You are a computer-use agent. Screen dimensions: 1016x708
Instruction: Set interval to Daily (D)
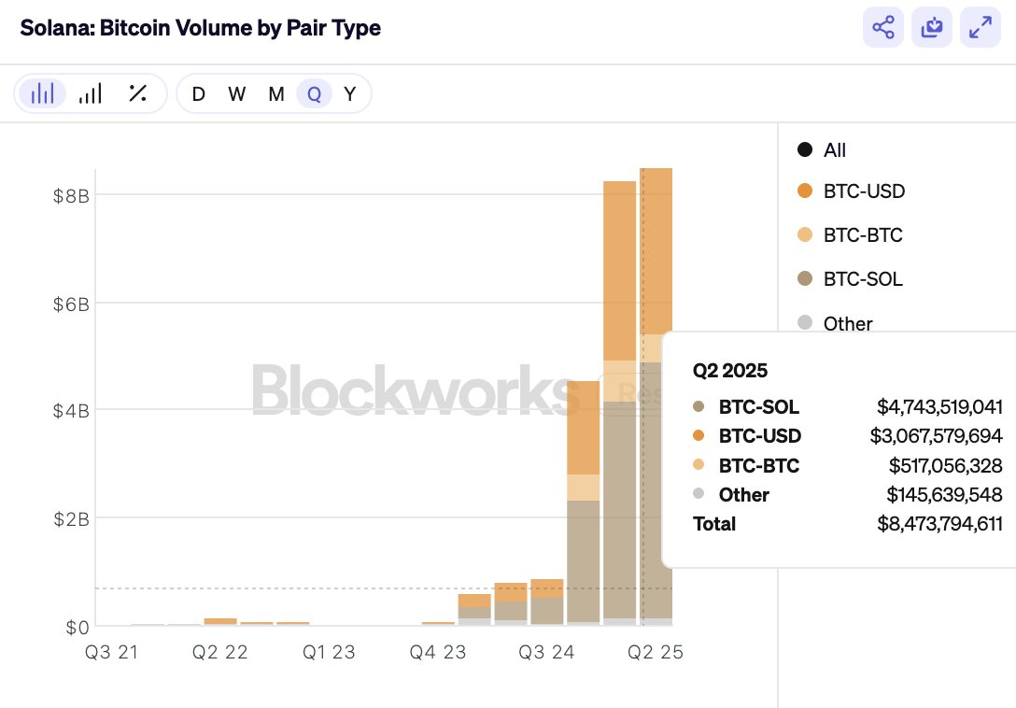(198, 93)
